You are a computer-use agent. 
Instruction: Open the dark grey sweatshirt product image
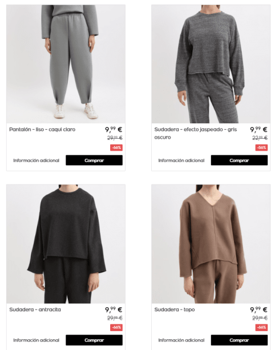[211, 64]
